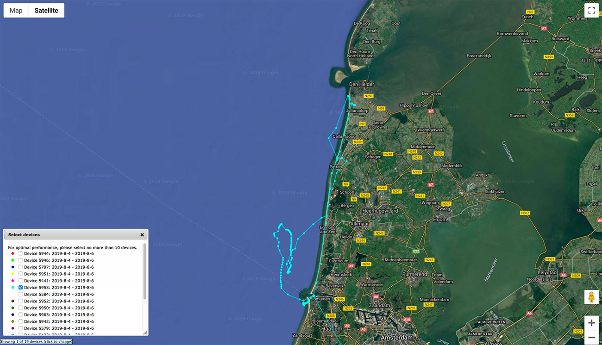Zoom in with the plus button
The height and width of the screenshot is (345, 602).
click(591, 323)
